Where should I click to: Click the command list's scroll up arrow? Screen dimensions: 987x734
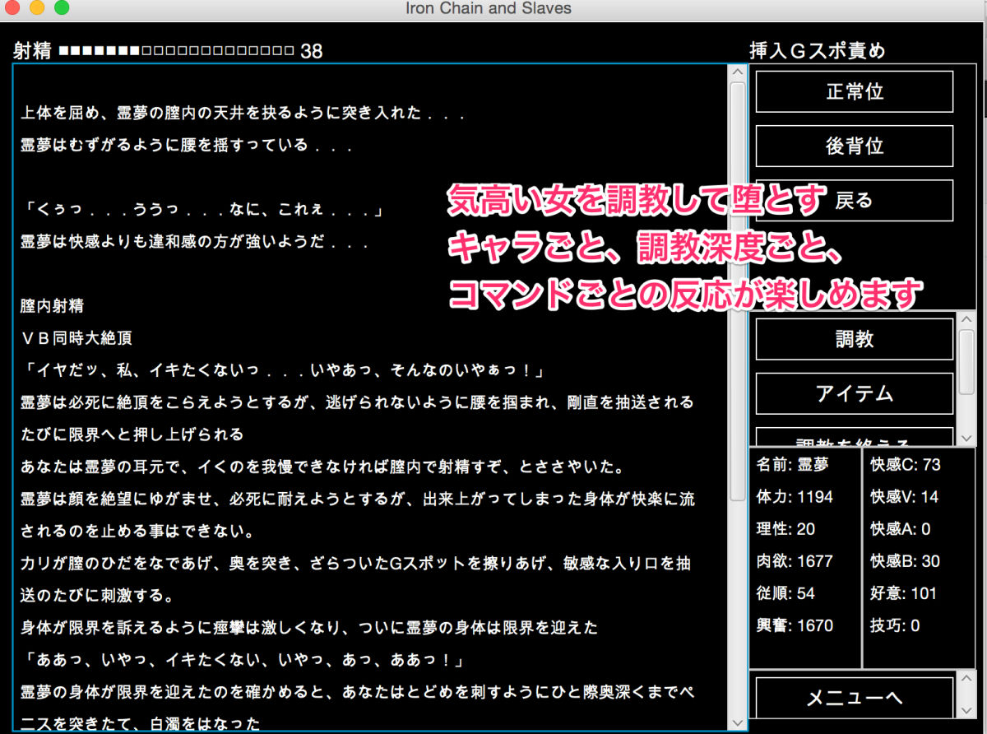pos(967,319)
